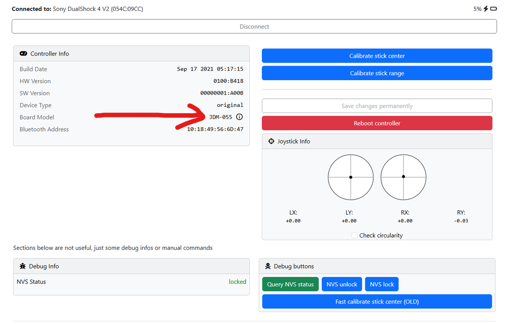
Task: Click the bug icon beside Debug Info
Action: pos(23,266)
